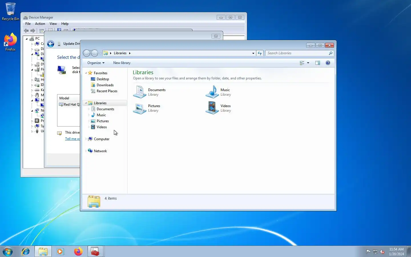This screenshot has height=257, width=411.
Task: Select the USB plug icon in Device Manager tree
Action: [37, 131]
